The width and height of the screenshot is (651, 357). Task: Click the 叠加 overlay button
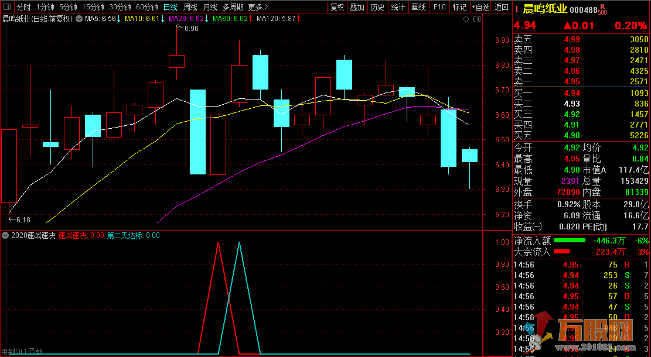point(357,7)
